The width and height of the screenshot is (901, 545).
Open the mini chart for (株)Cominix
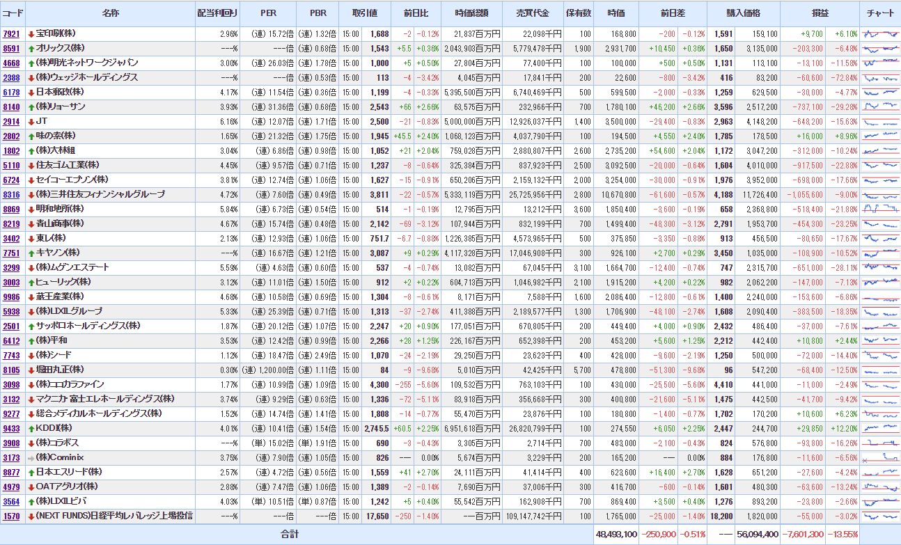coord(880,457)
